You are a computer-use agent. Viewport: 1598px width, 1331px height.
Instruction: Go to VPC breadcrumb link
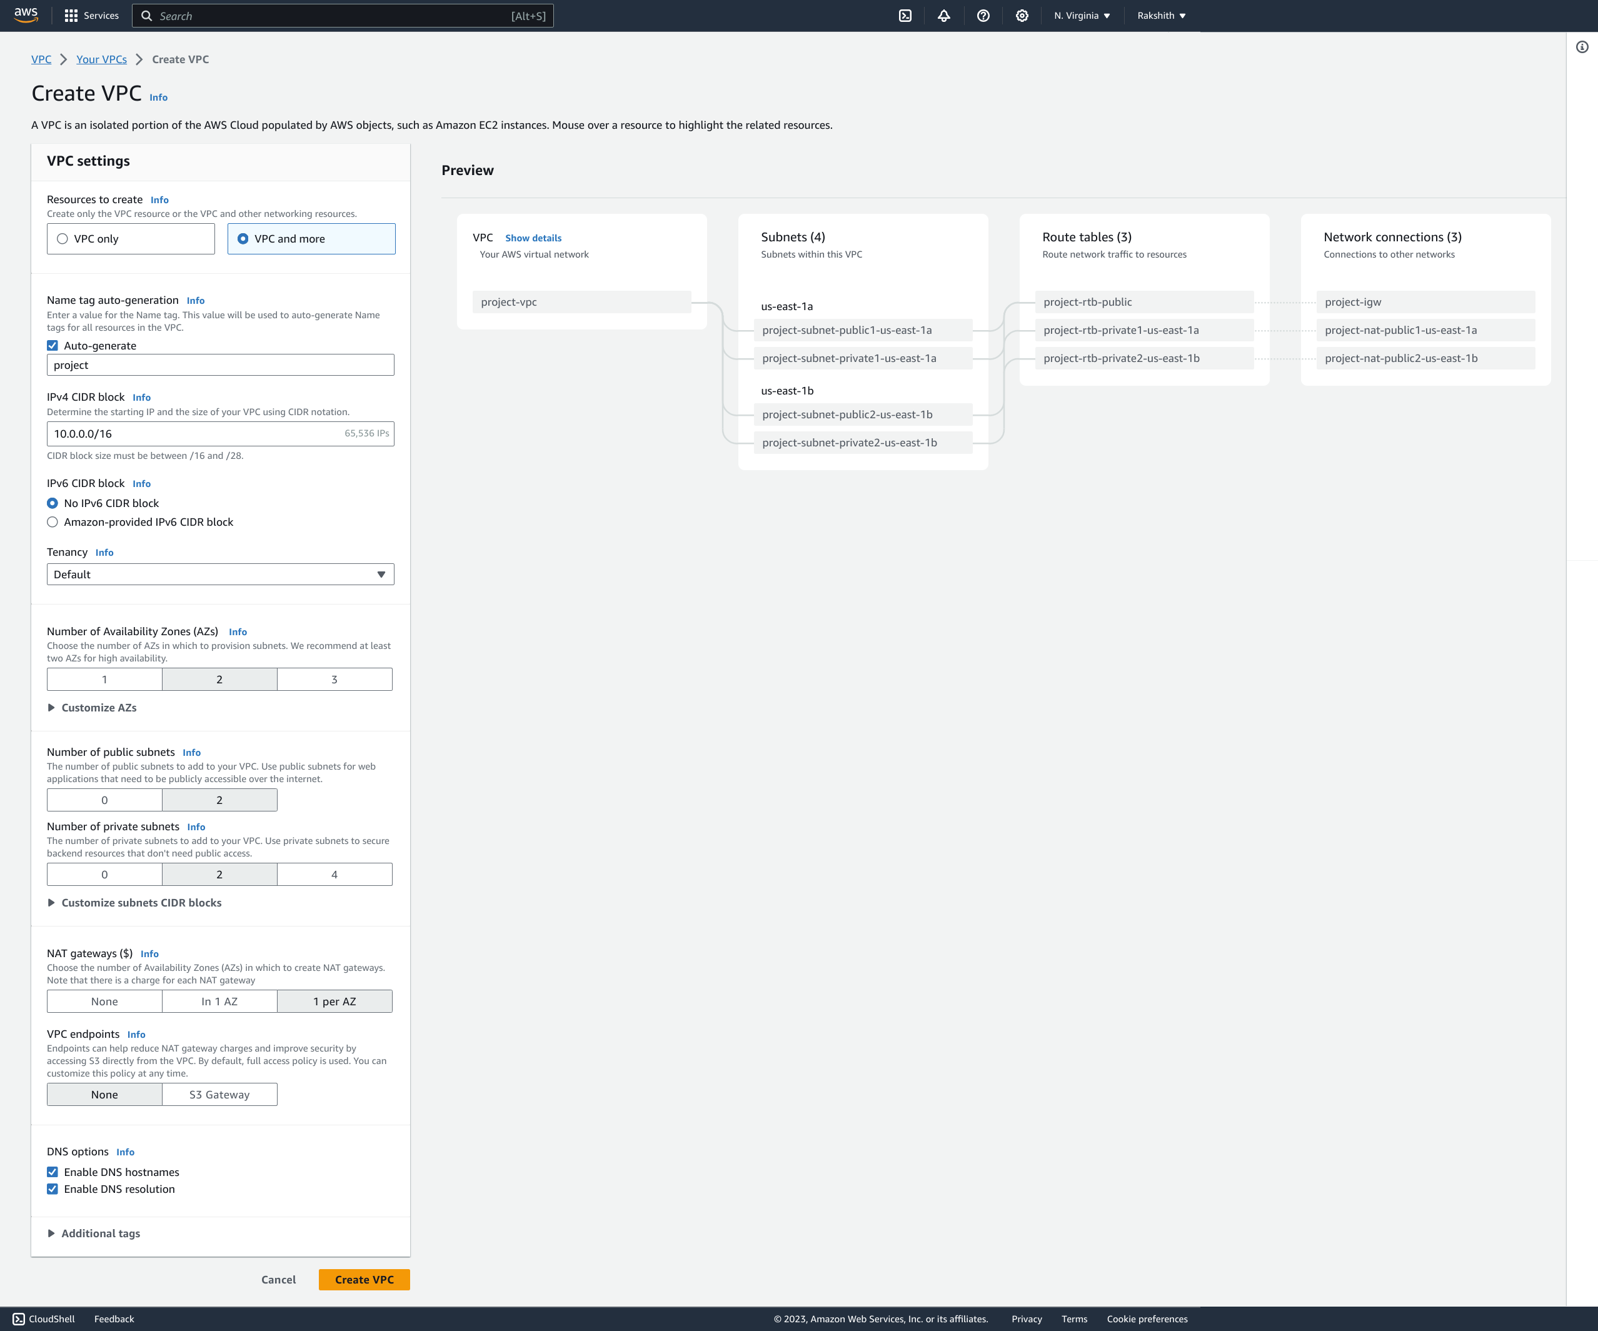point(41,59)
